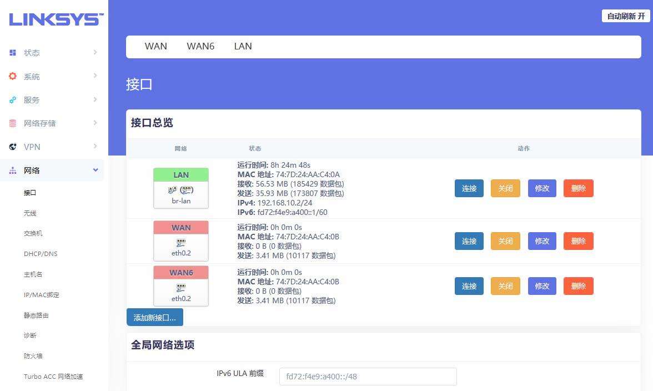Click the LINKSYS logo

(54, 18)
